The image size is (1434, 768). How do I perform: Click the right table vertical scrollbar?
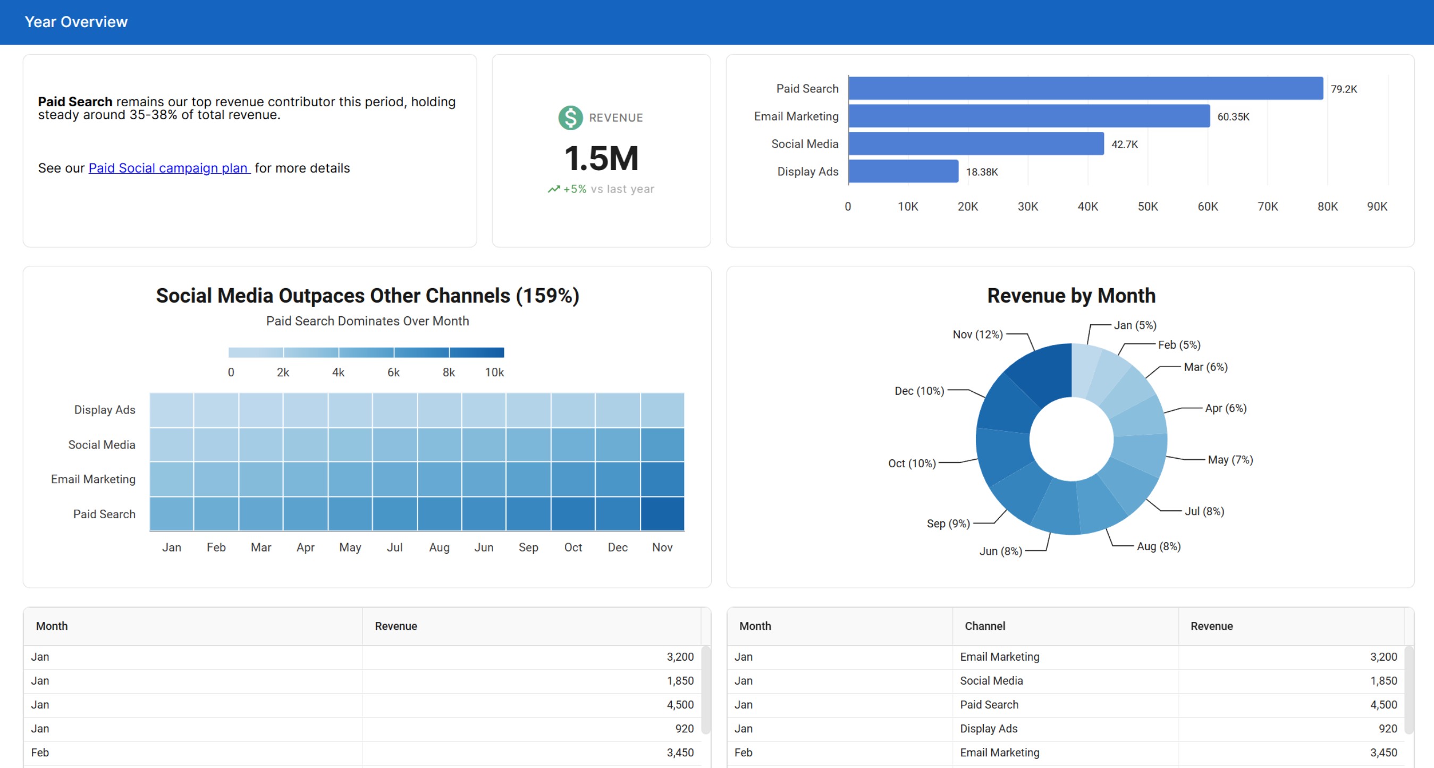tap(1410, 690)
